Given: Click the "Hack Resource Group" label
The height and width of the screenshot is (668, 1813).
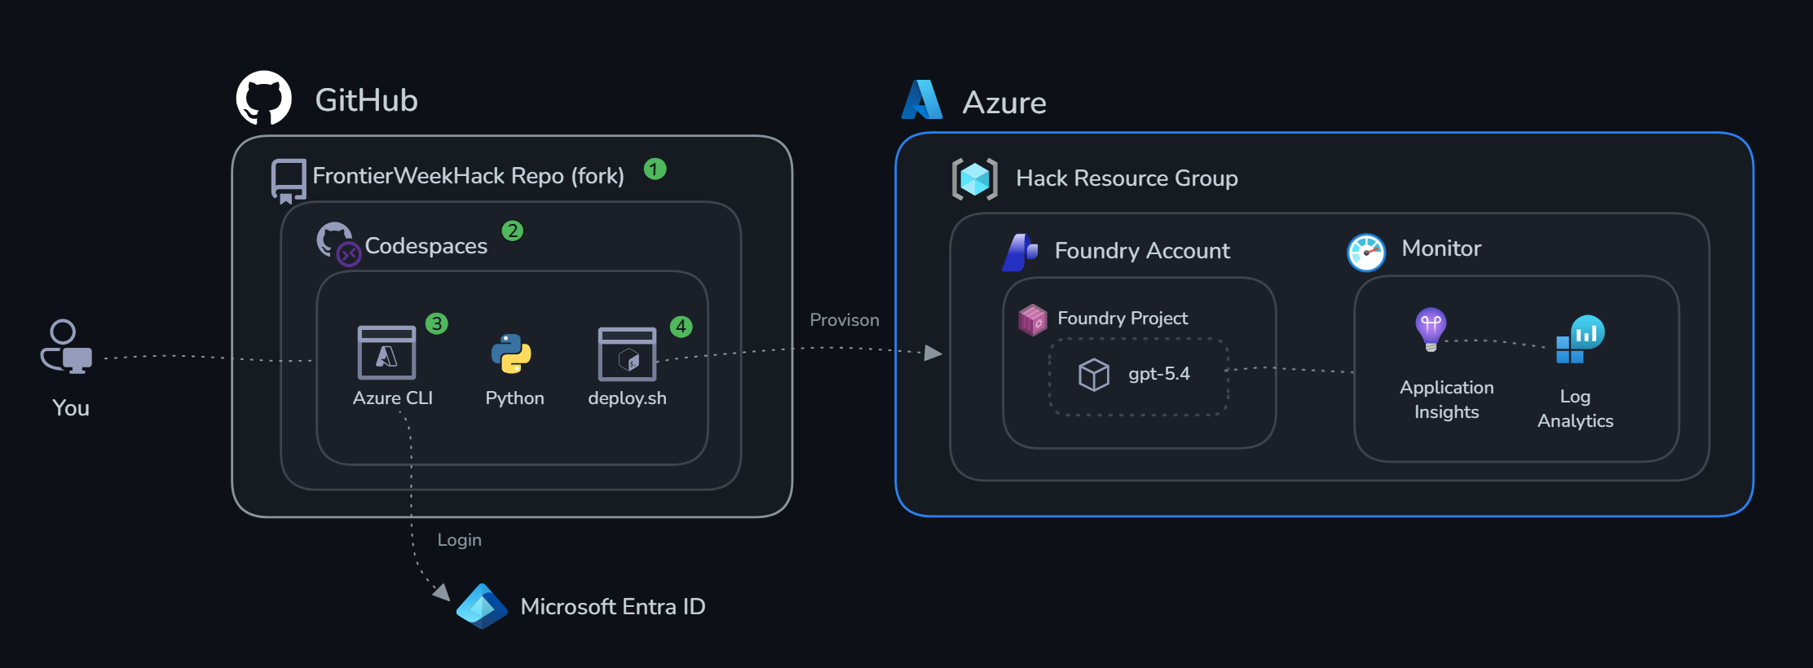Looking at the screenshot, I should coord(1127,178).
